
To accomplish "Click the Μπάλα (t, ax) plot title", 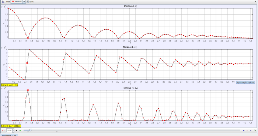I will (x=130, y=88).
